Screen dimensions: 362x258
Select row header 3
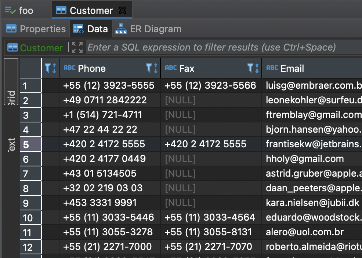click(31, 115)
